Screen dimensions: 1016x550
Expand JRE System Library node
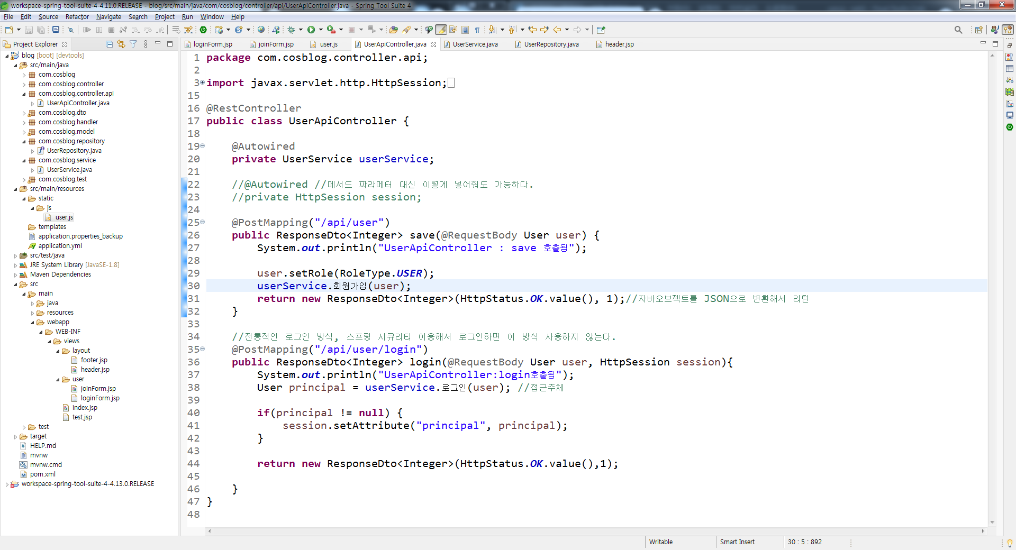(15, 265)
